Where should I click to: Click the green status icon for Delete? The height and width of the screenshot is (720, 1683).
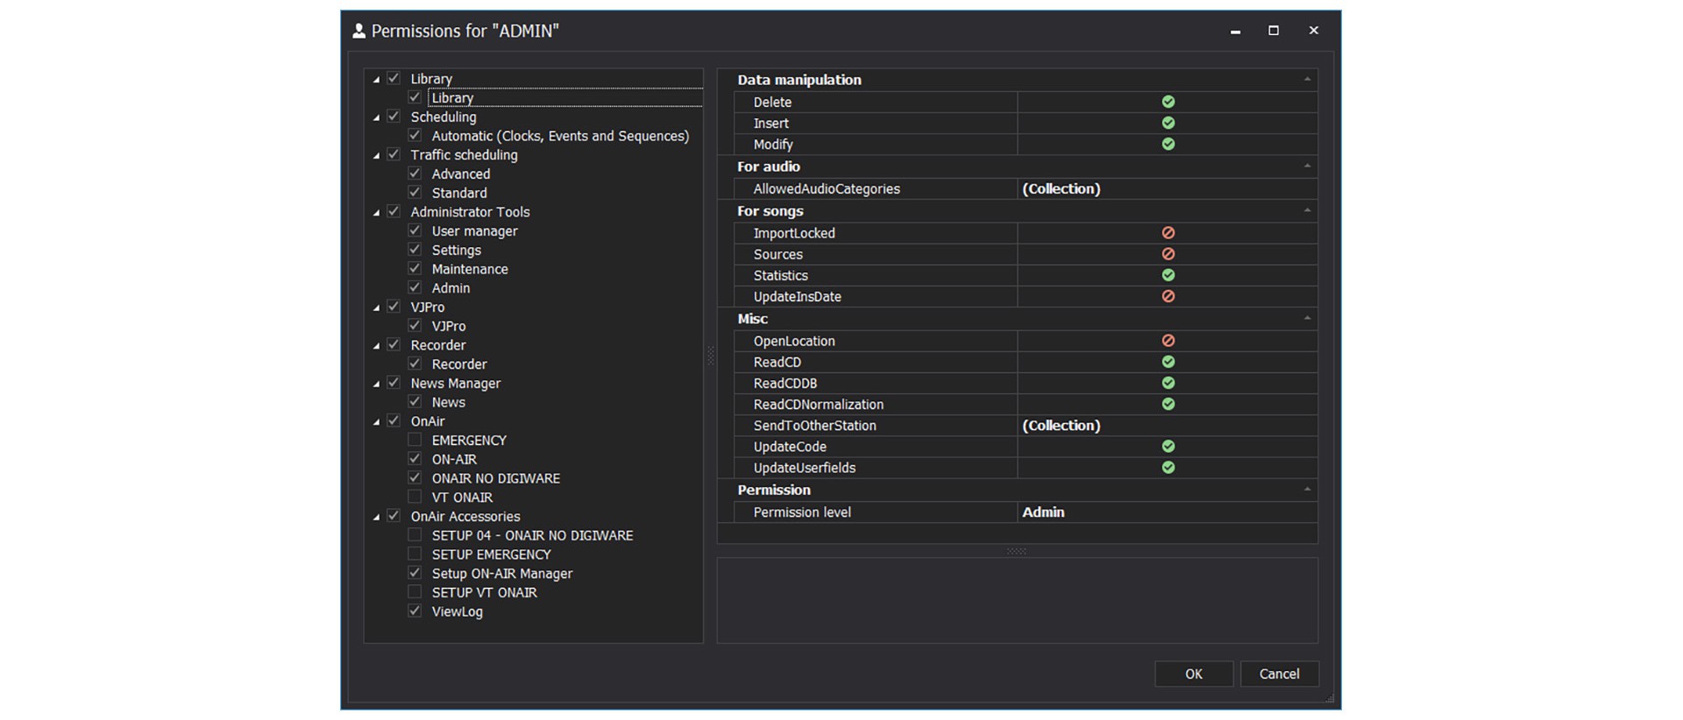1168,102
